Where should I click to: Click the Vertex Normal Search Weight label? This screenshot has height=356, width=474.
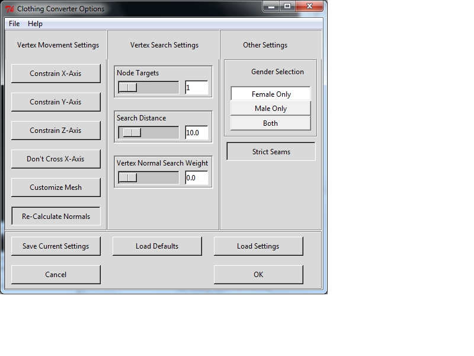pos(162,163)
